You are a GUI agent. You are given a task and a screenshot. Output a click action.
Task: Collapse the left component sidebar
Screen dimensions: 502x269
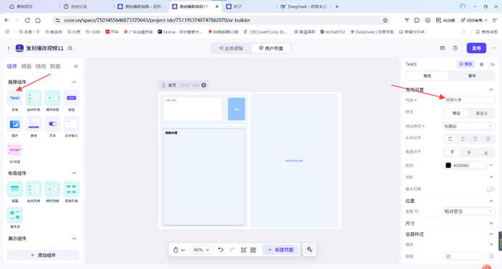click(75, 66)
